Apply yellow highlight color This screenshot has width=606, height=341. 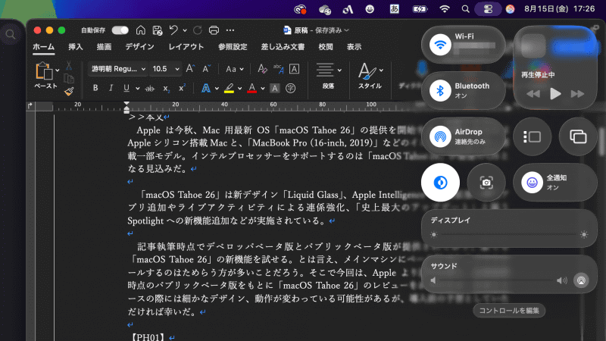(229, 89)
